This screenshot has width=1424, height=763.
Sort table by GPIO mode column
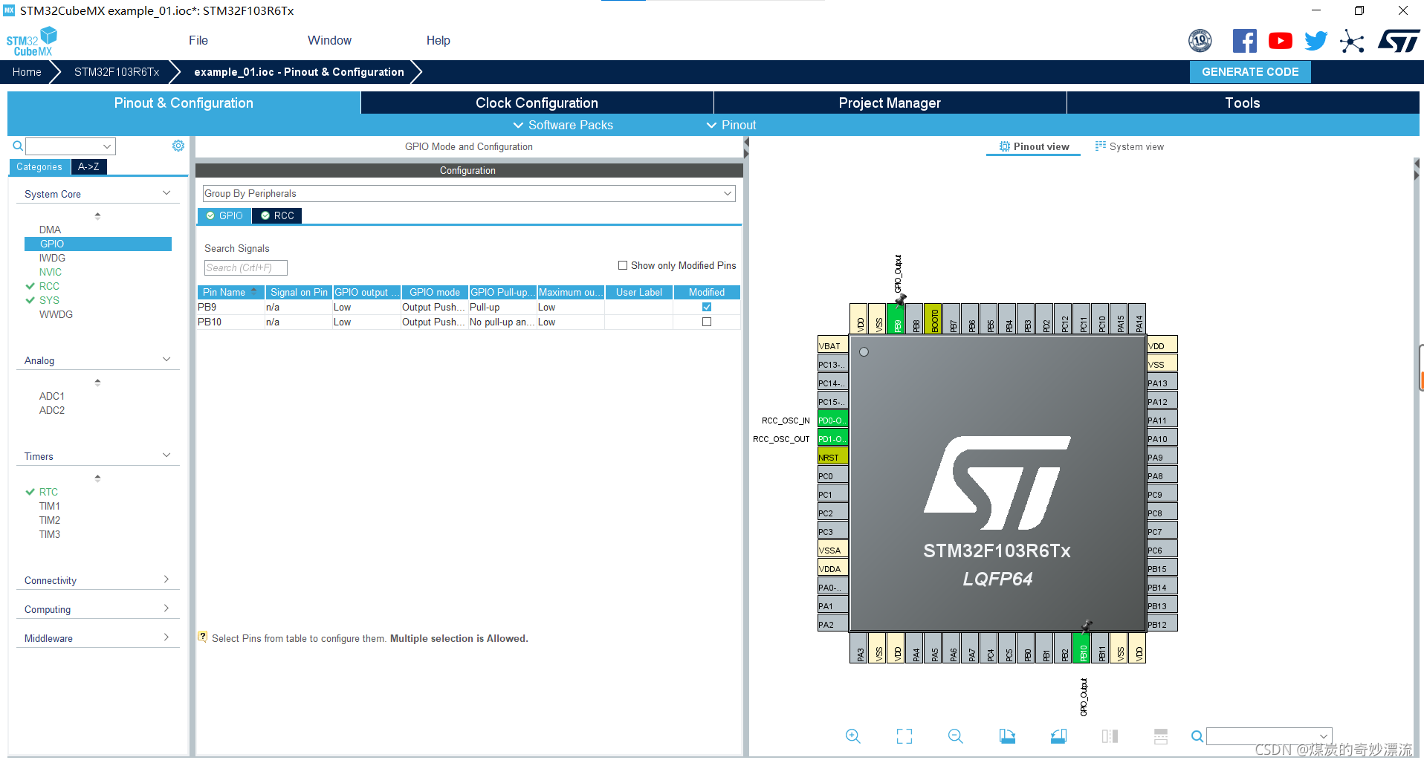click(434, 292)
